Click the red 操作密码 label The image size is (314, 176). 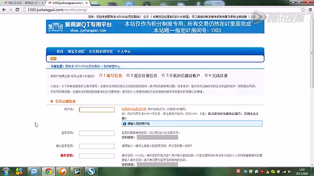click(67, 155)
